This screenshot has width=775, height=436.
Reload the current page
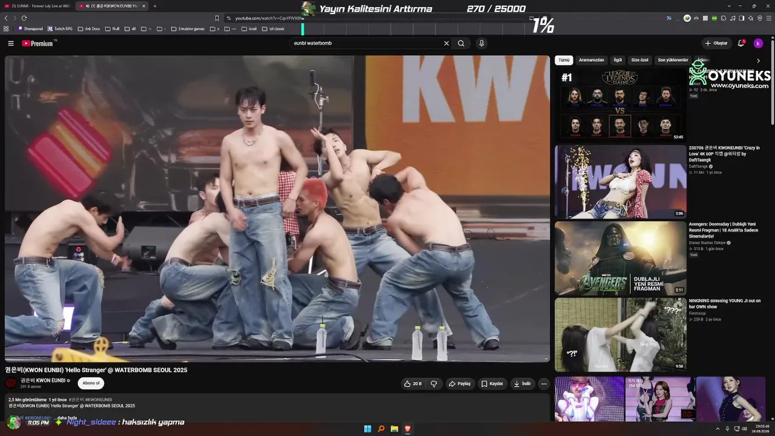coord(24,18)
